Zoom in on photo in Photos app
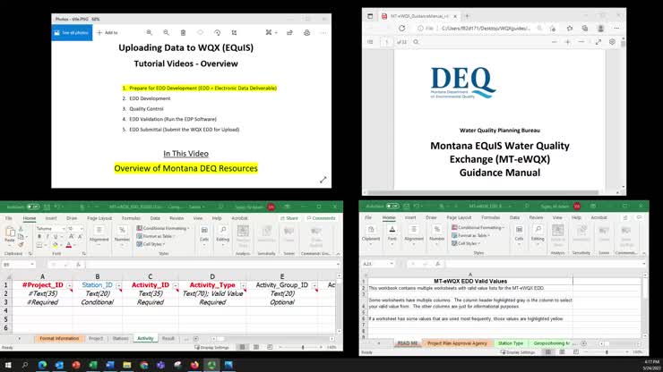This screenshot has height=372, width=663. (x=150, y=32)
